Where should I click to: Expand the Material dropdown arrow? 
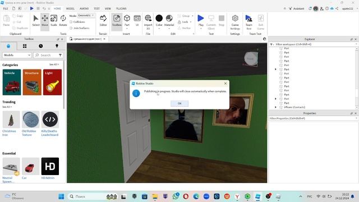pos(169,29)
